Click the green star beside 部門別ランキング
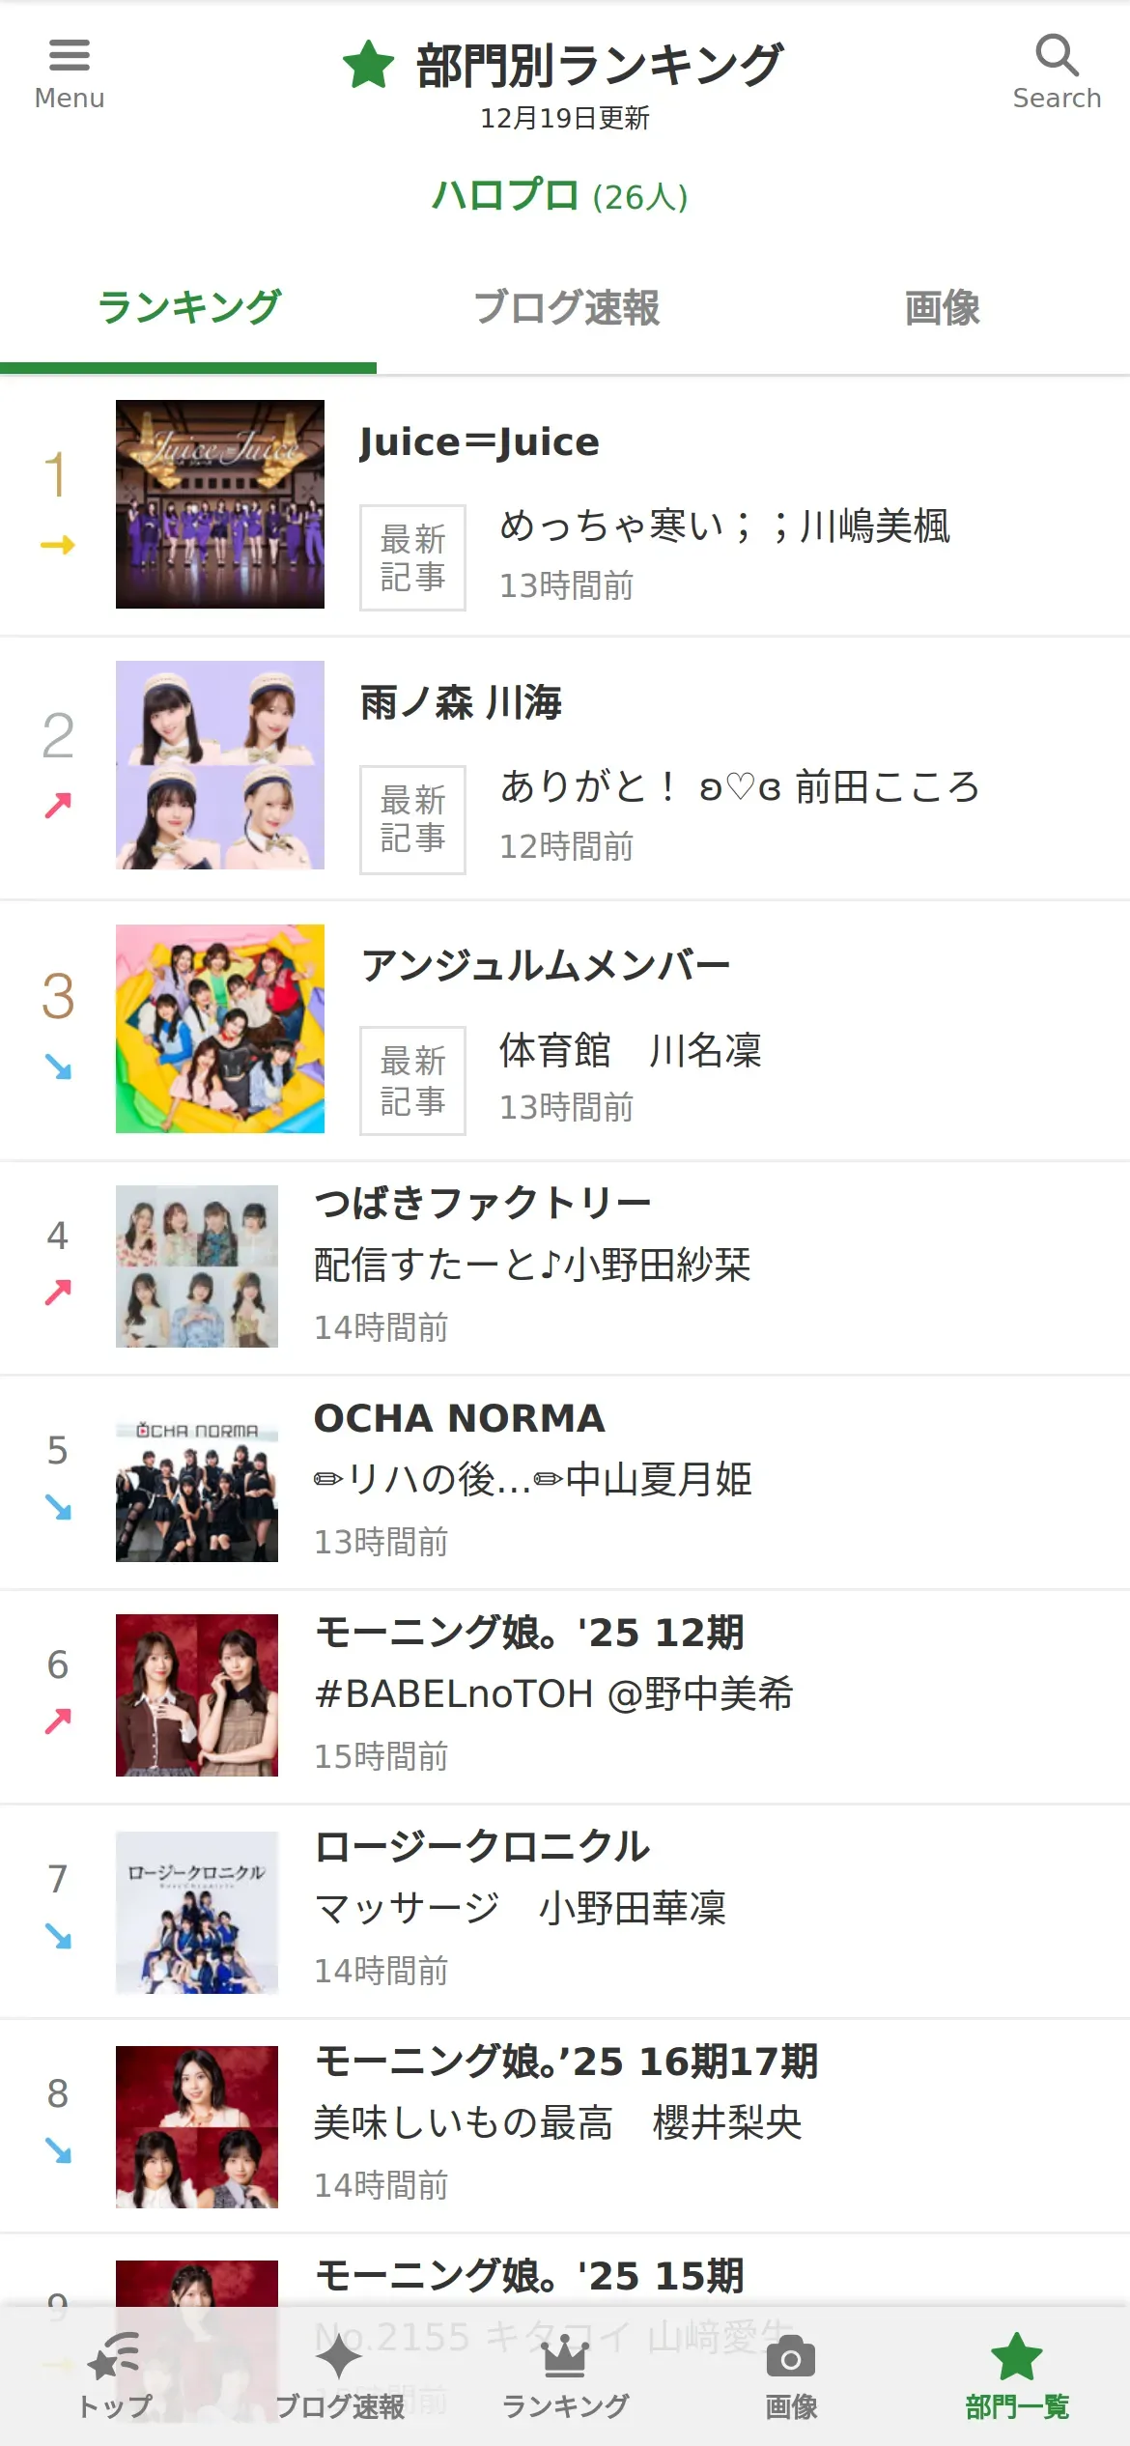Screen dimensions: 1130x2446 [x=368, y=65]
